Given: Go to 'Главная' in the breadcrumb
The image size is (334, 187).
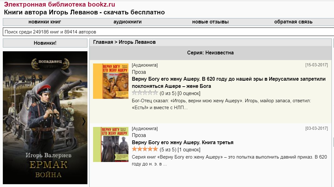Looking at the screenshot, I should pos(103,42).
